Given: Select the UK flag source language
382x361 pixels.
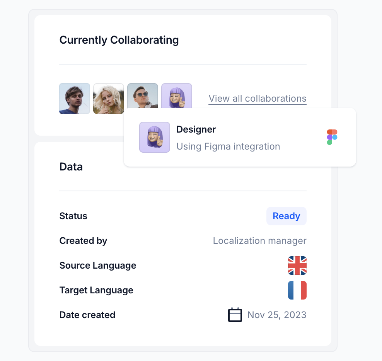Looking at the screenshot, I should point(297,266).
